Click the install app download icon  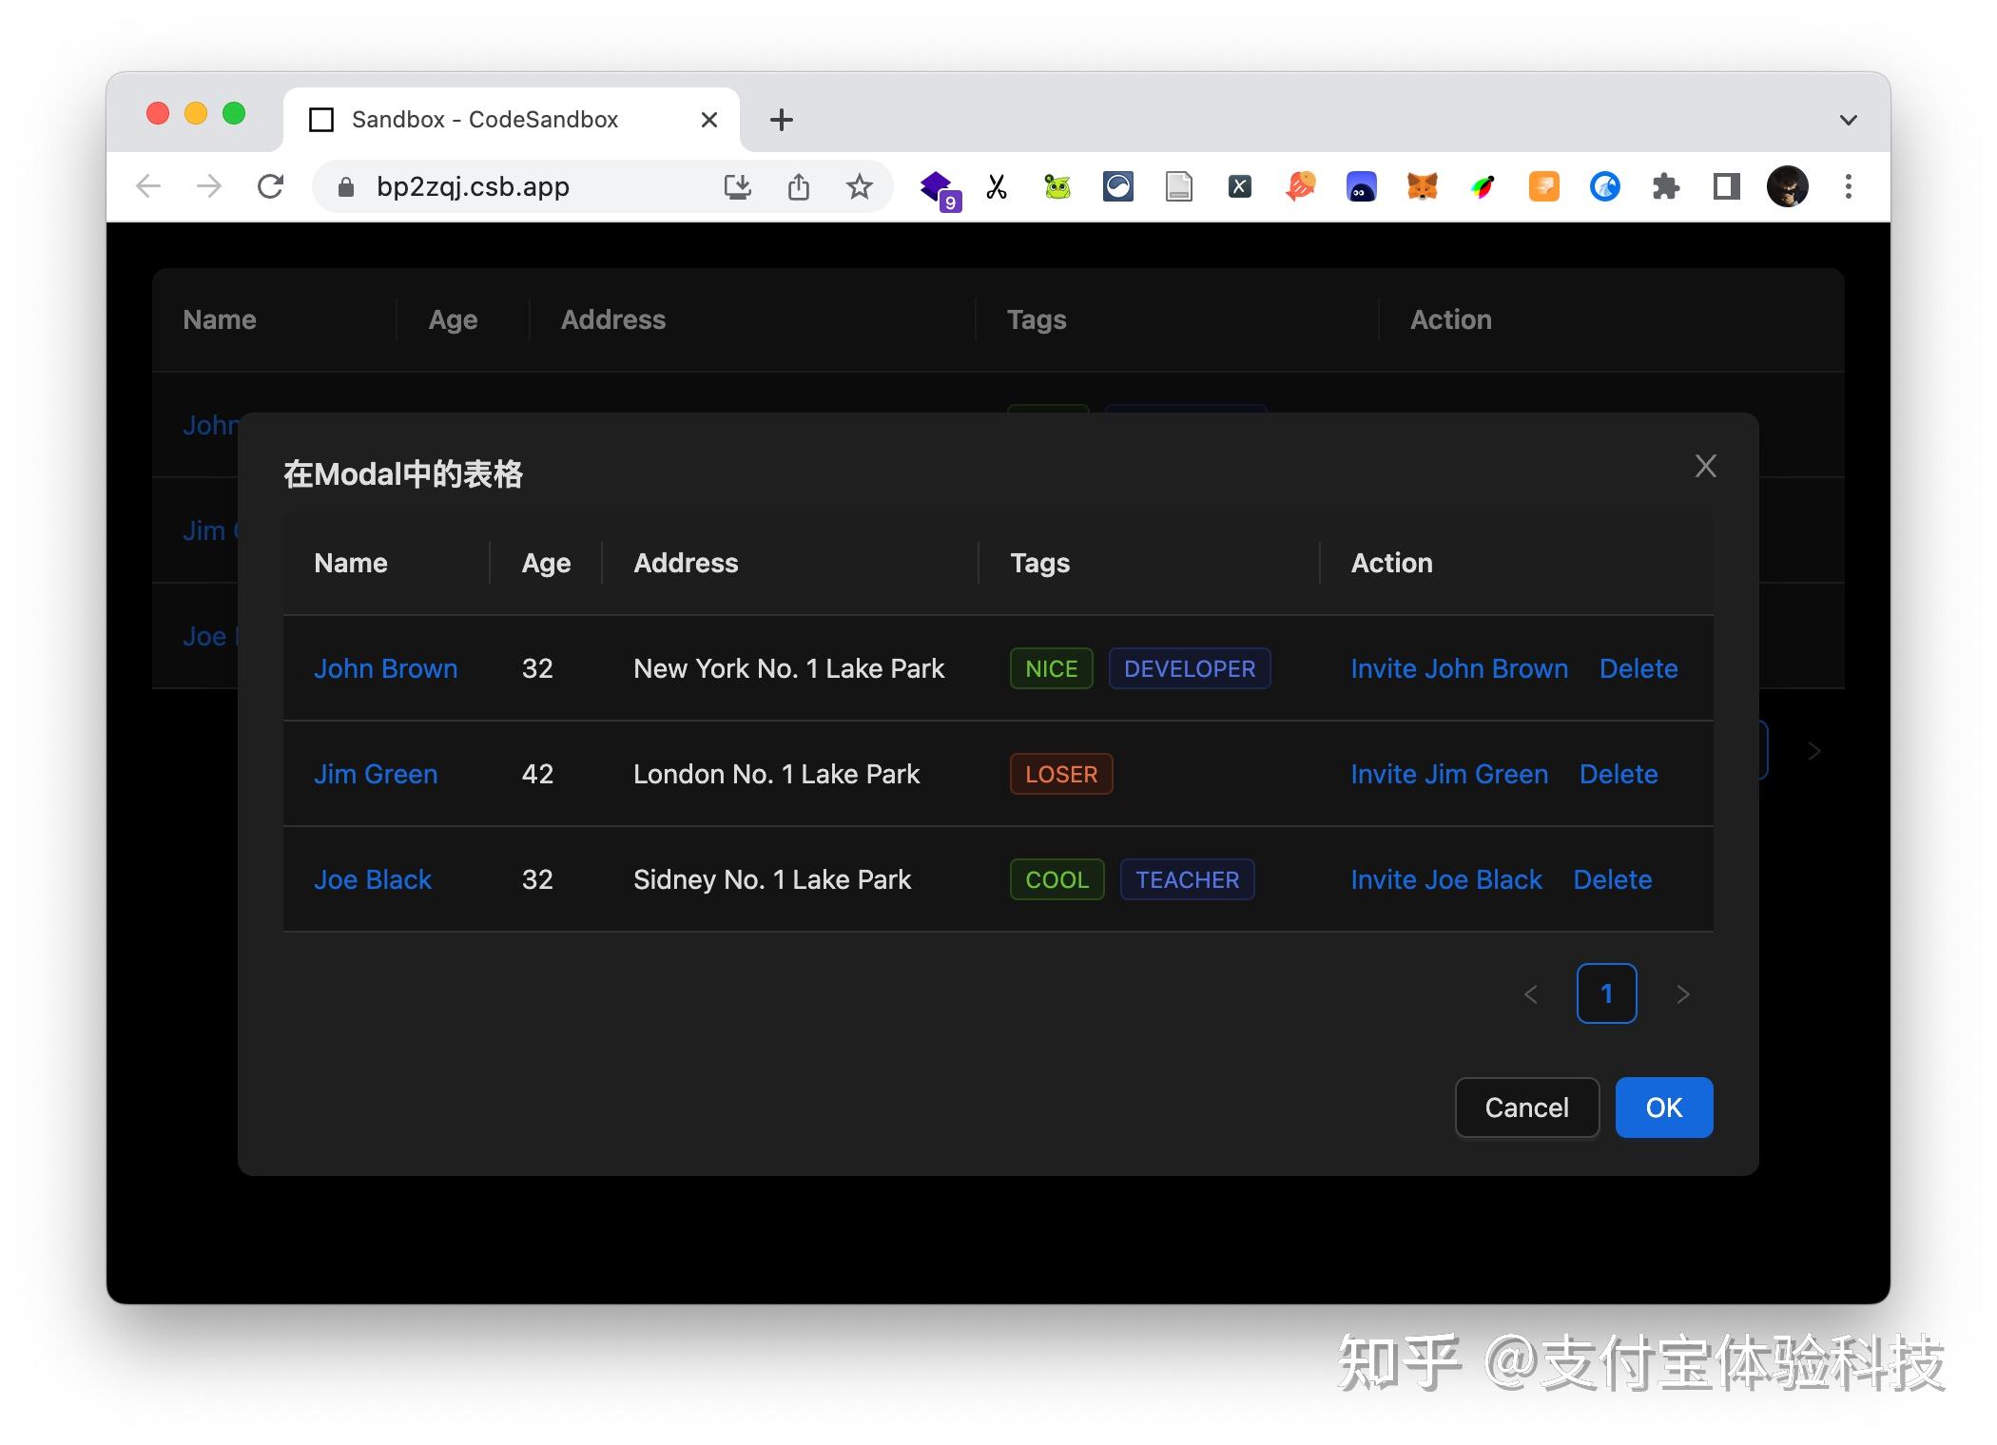coord(737,186)
